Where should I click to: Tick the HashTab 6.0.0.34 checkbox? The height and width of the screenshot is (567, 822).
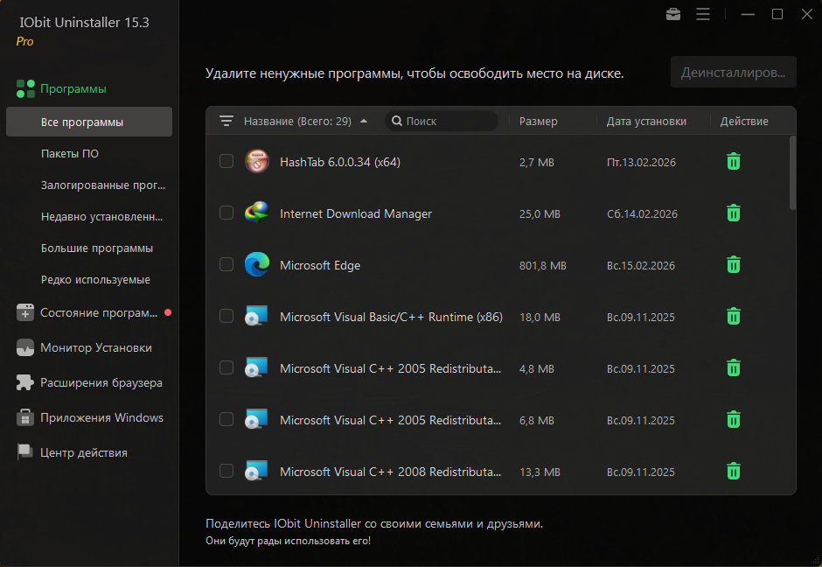226,162
